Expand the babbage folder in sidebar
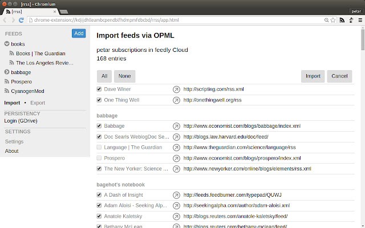The image size is (365, 228). [x=7, y=72]
